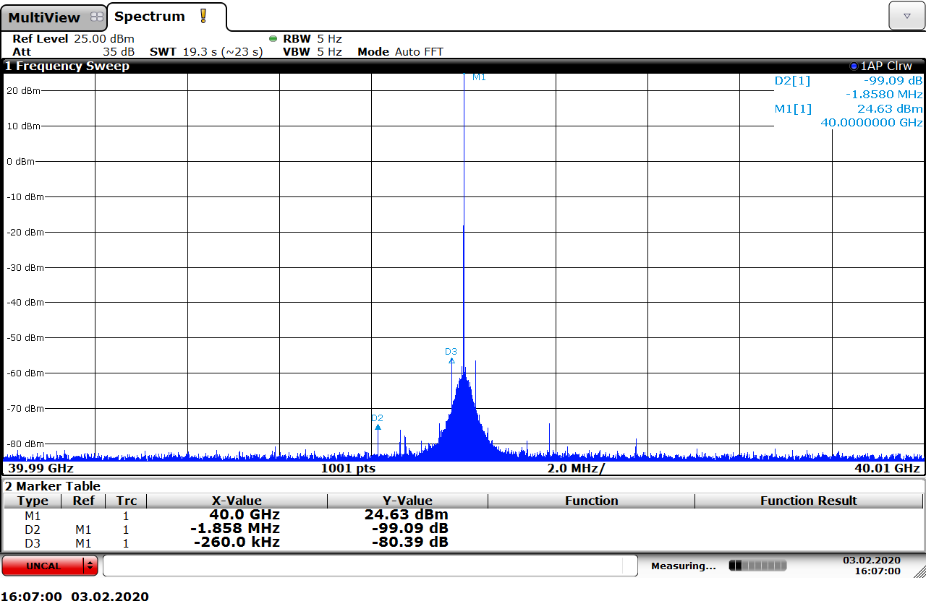This screenshot has width=926, height=614.
Task: Click the Y-Value column header
Action: click(407, 501)
